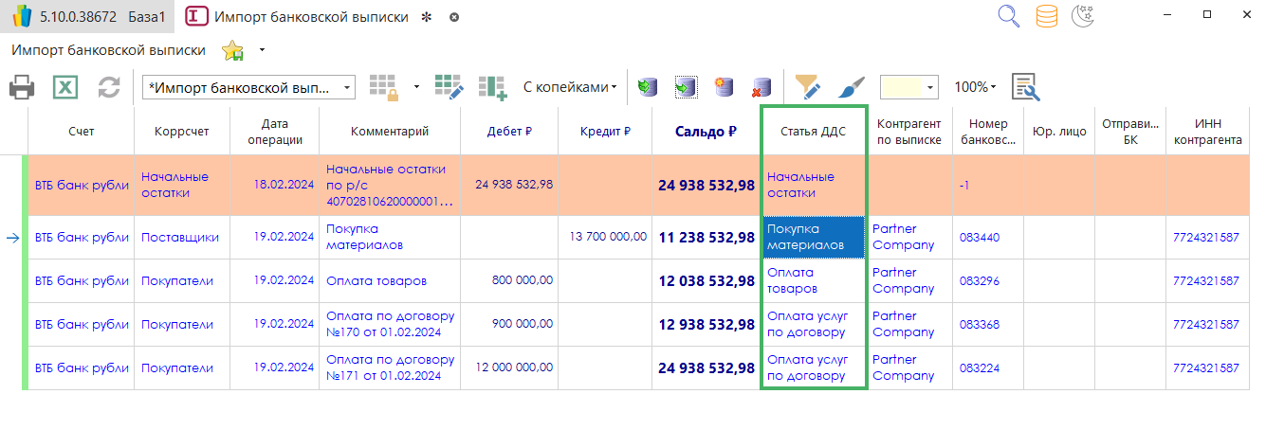
Task: Click the printer icon in the toolbar
Action: point(22,88)
